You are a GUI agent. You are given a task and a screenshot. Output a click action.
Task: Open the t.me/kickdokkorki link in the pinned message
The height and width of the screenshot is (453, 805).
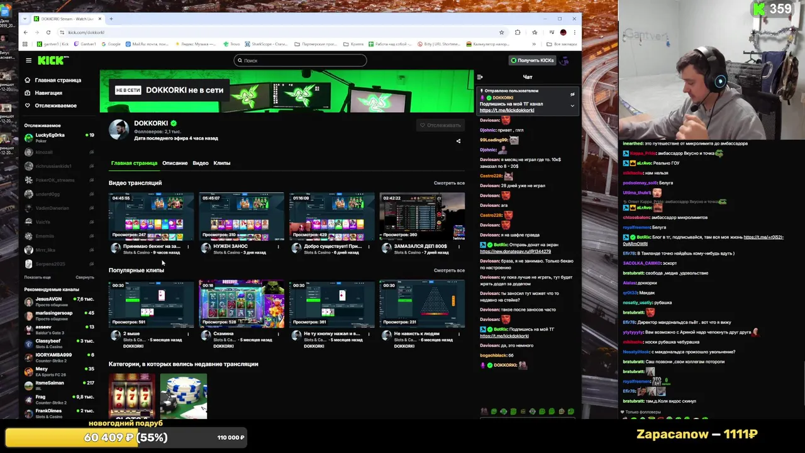pyautogui.click(x=507, y=110)
